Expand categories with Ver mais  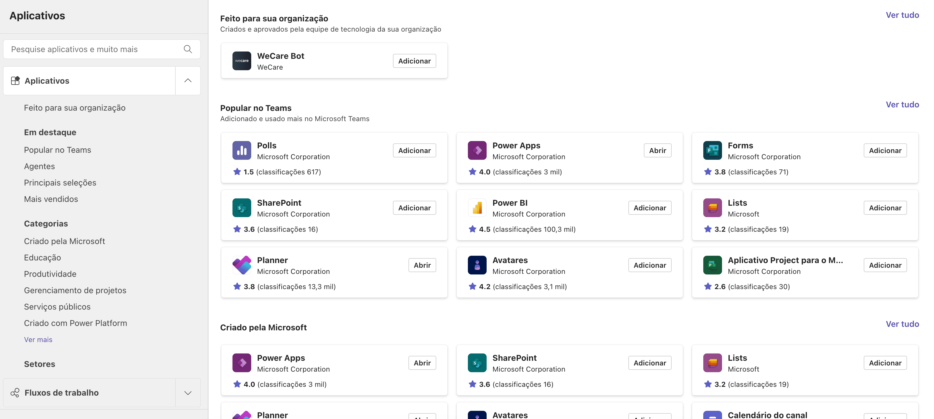pos(38,339)
